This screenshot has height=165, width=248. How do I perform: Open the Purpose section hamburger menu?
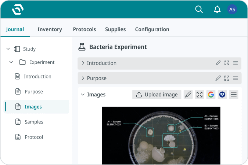(236, 78)
